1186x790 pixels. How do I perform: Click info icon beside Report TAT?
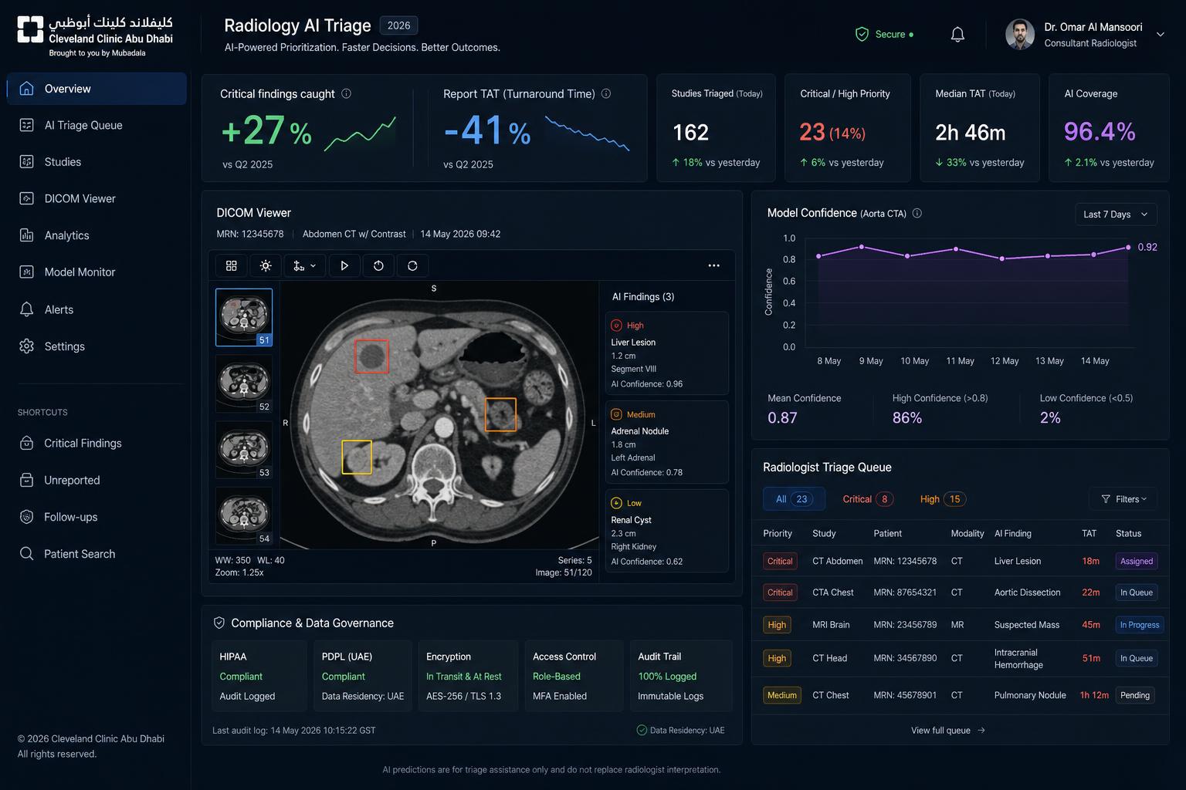click(x=606, y=93)
